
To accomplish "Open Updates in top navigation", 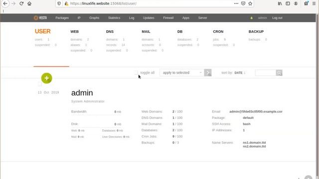I will pyautogui.click(x=149, y=18).
